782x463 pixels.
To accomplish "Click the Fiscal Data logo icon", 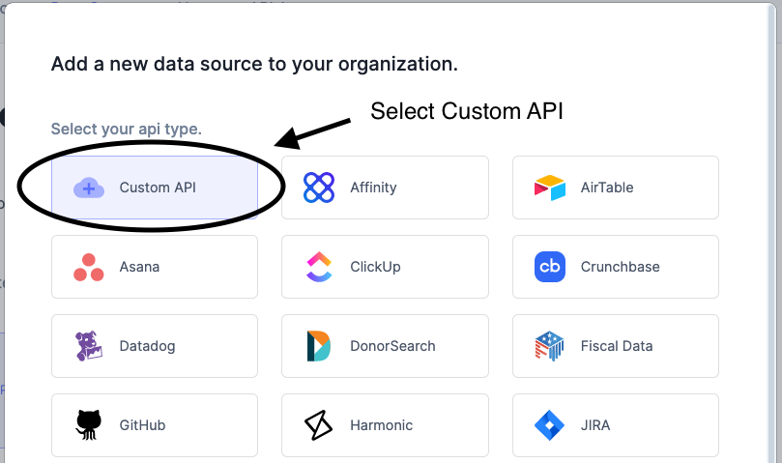I will [549, 346].
